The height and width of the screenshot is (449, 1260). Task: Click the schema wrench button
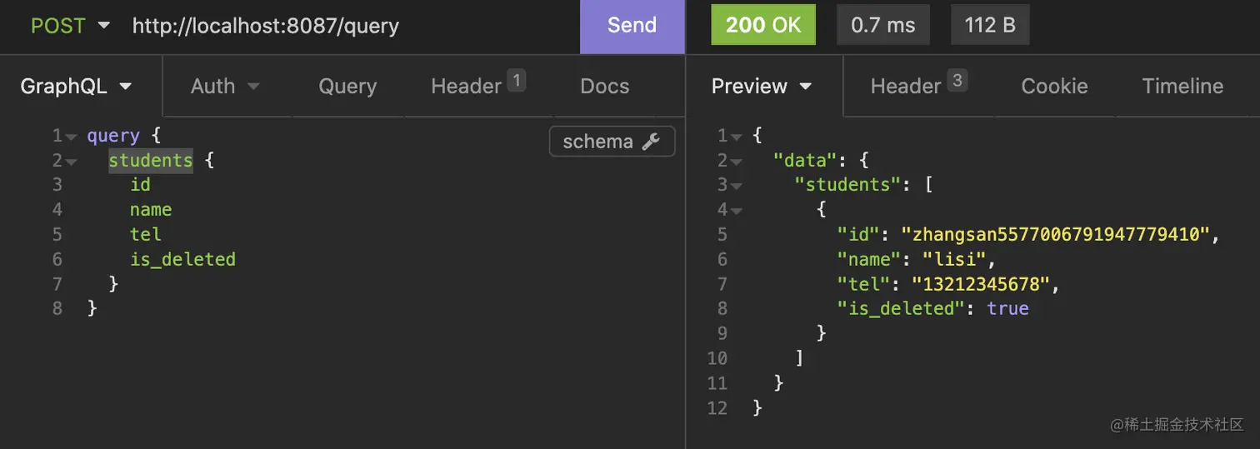(x=612, y=142)
